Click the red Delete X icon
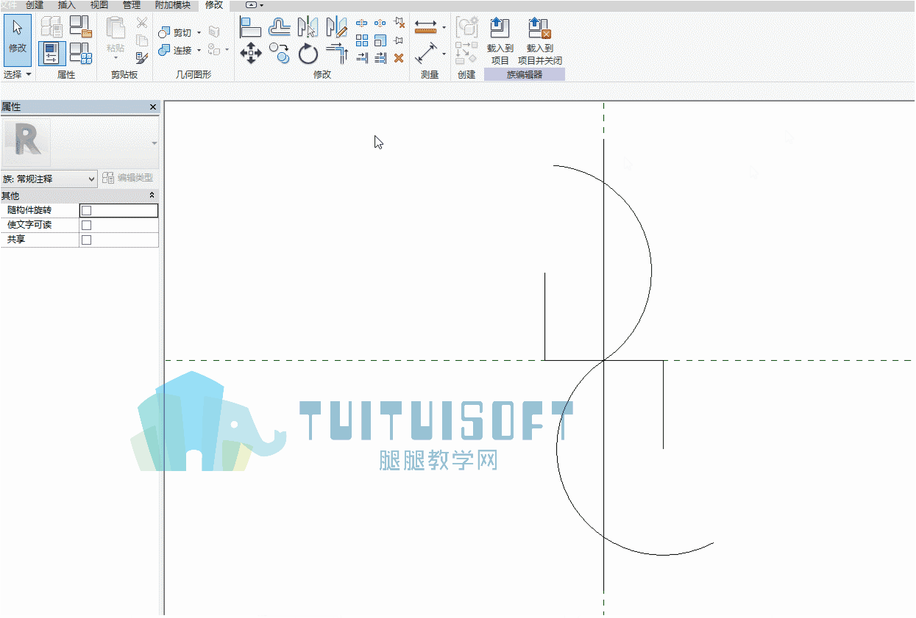The height and width of the screenshot is (618, 916). [x=399, y=58]
